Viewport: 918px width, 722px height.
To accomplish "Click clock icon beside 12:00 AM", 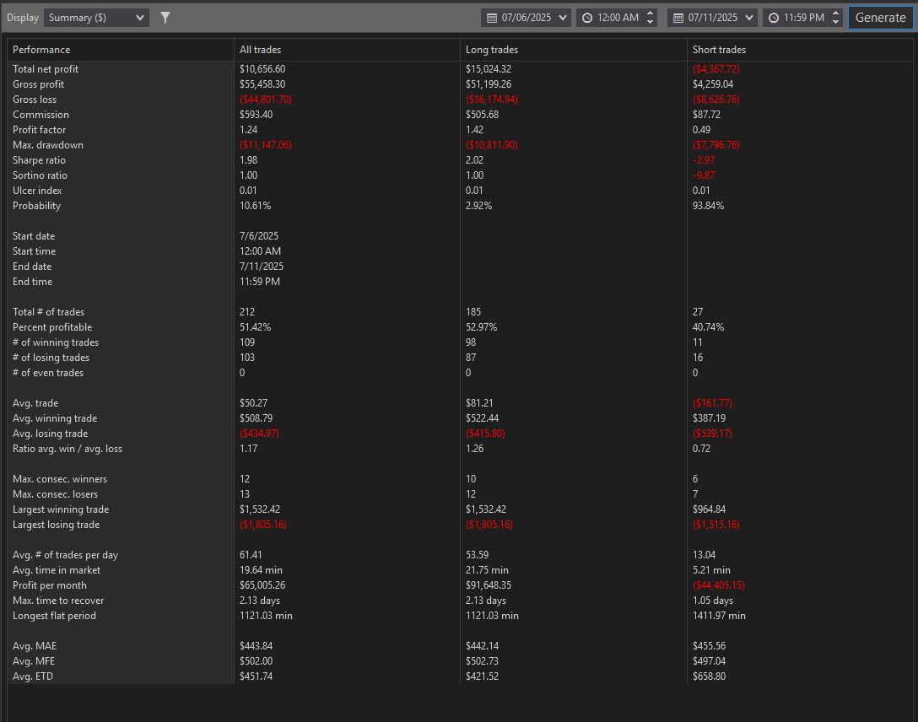I will point(587,19).
